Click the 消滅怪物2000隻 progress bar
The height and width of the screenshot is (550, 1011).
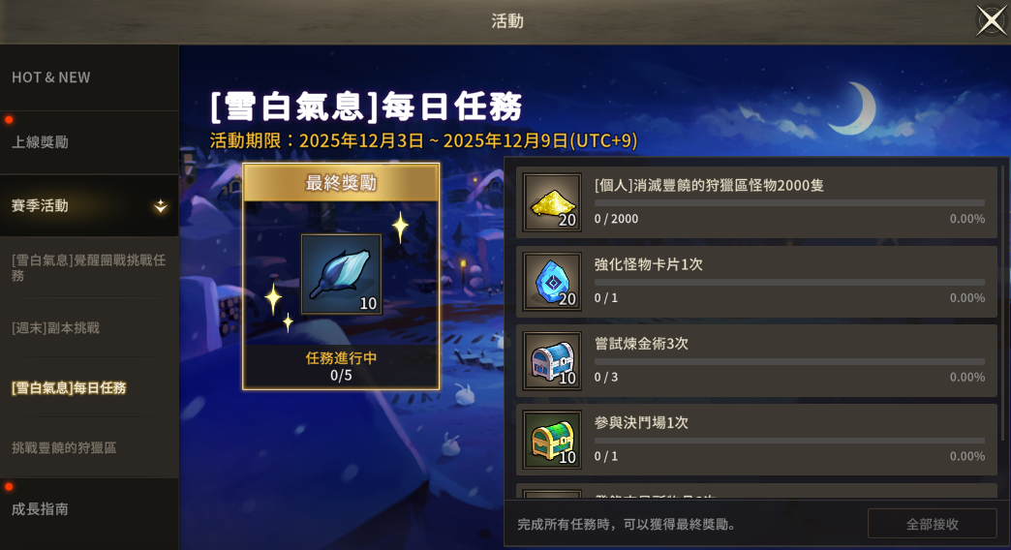coord(789,203)
